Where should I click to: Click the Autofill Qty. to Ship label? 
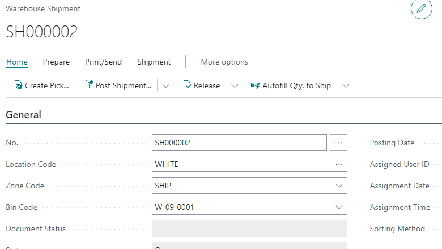click(297, 85)
